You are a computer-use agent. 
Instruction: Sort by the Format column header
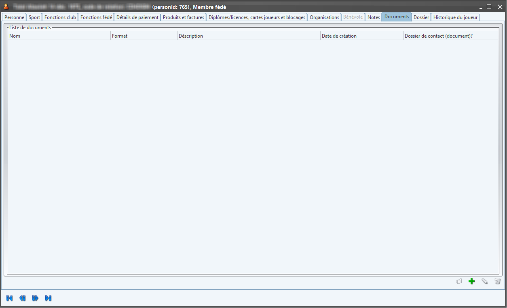(144, 36)
